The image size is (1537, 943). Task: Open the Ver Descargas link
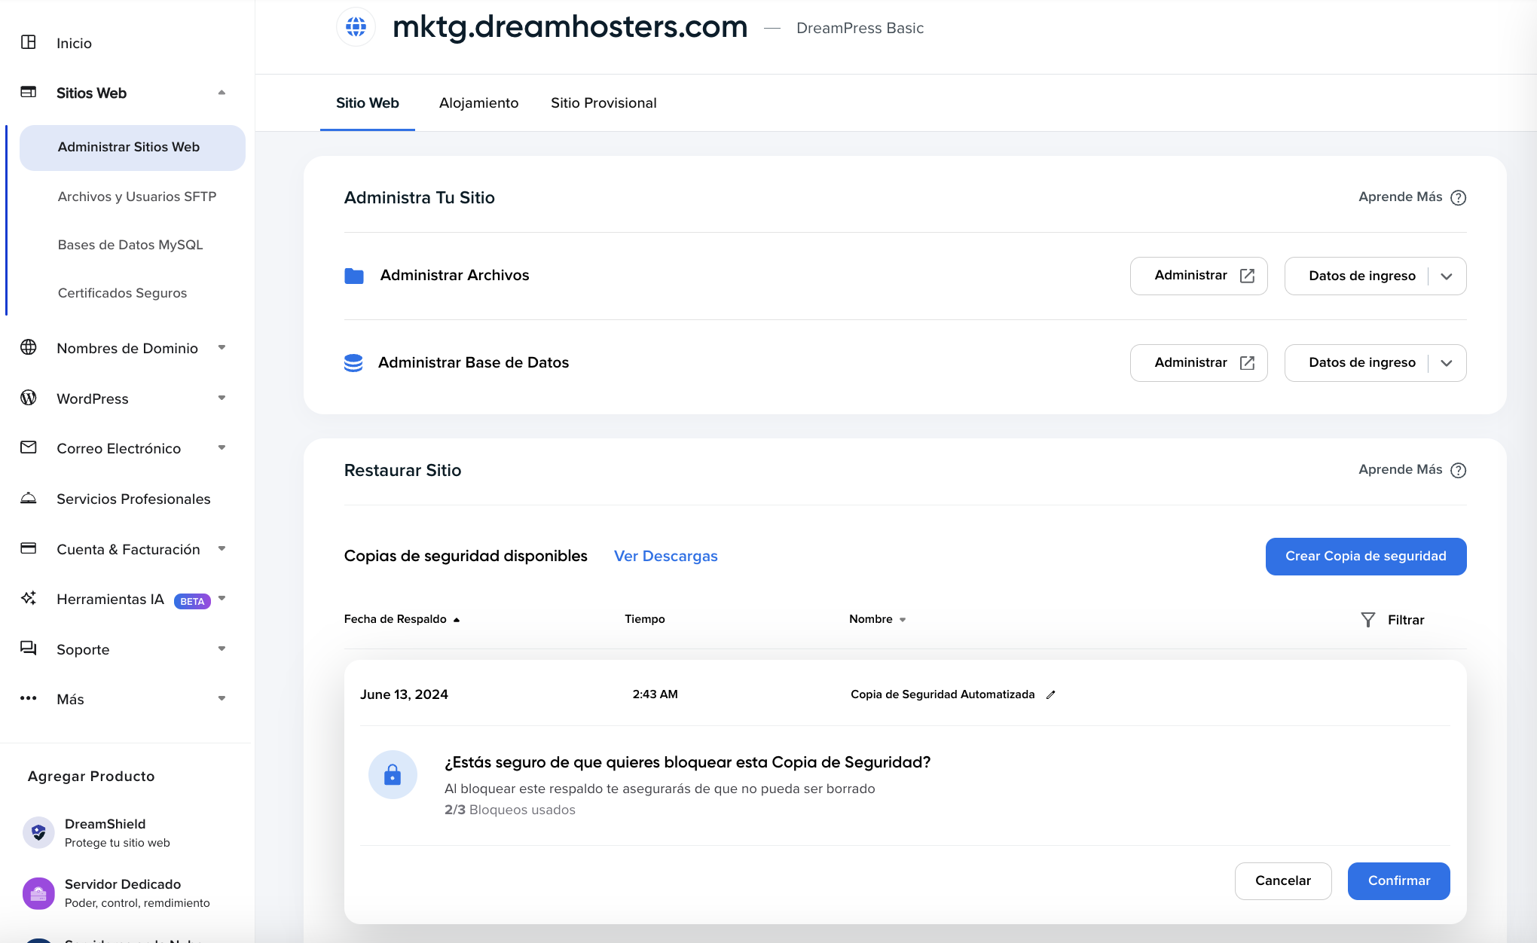click(x=665, y=557)
